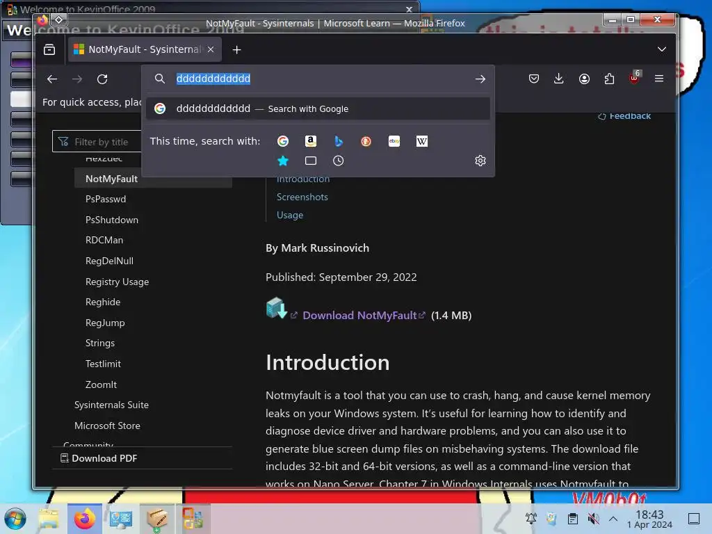Open Firefox View tab list icon
This screenshot has width=712, height=534.
pos(49,49)
